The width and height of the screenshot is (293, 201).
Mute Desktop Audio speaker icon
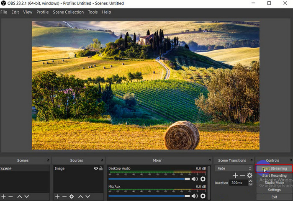tap(195, 179)
